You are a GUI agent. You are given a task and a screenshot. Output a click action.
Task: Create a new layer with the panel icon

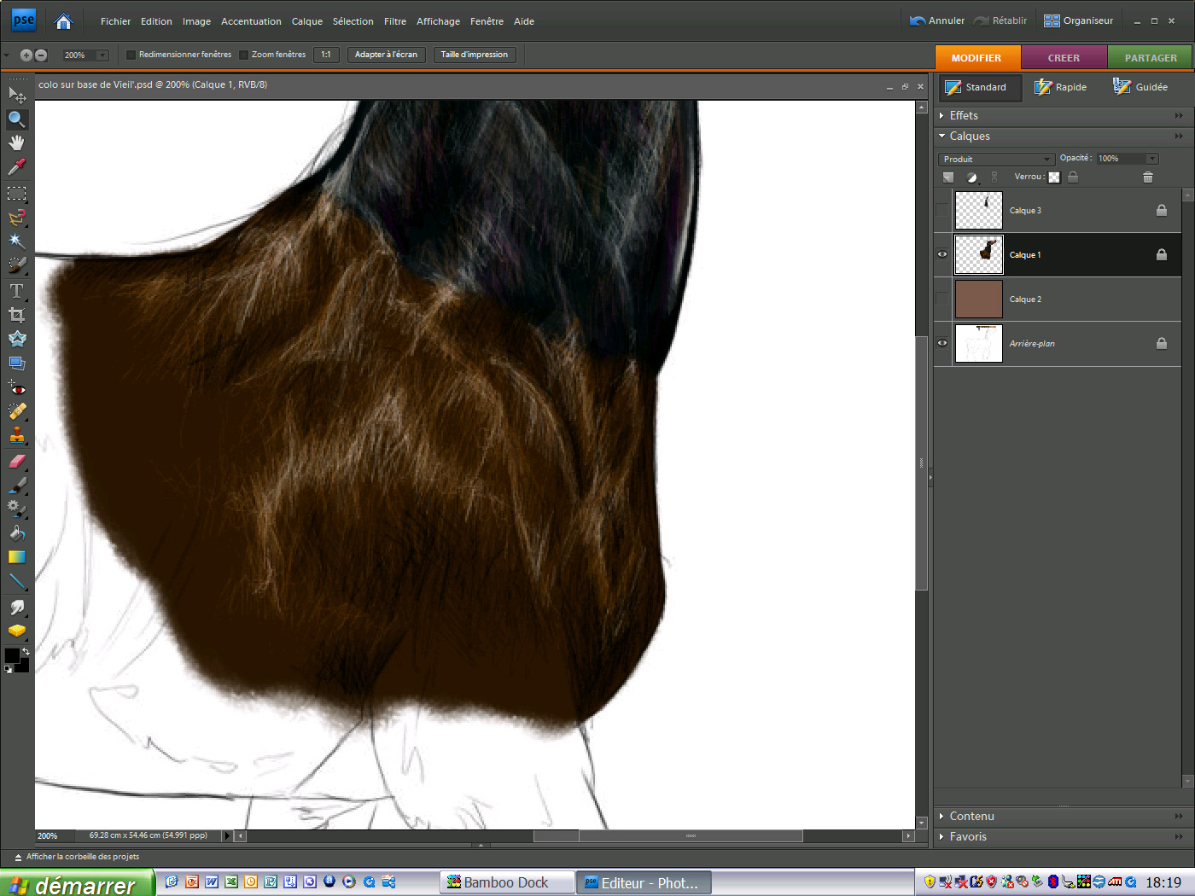pyautogui.click(x=948, y=177)
